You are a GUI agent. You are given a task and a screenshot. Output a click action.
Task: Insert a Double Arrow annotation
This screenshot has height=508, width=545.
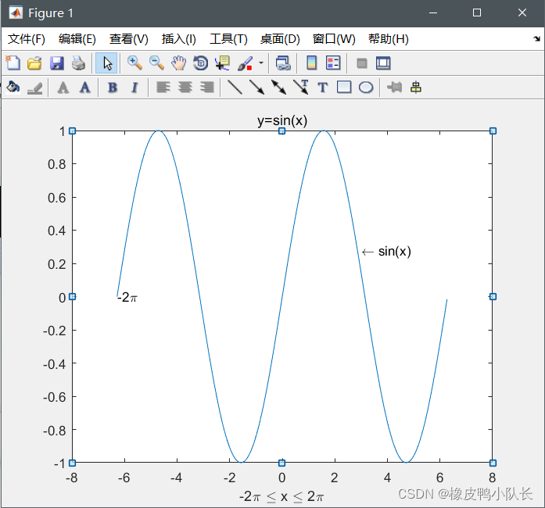pos(279,88)
